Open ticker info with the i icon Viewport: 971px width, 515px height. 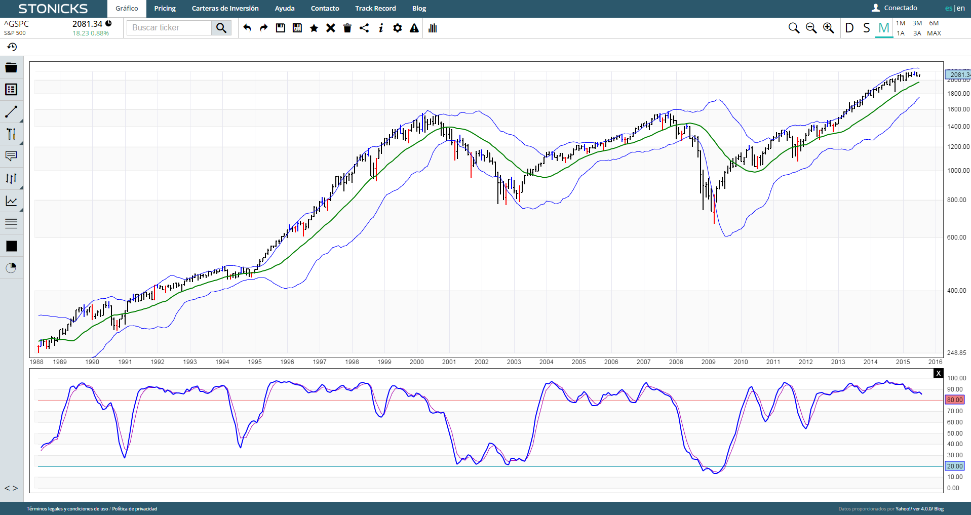pos(381,28)
